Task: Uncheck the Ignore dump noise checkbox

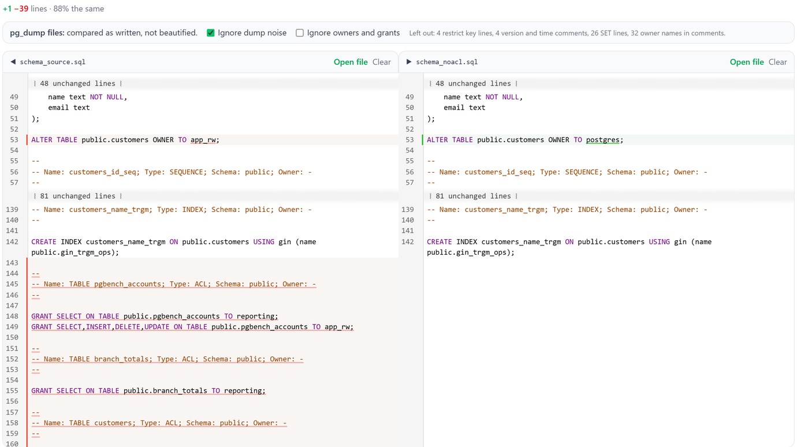Action: click(211, 33)
